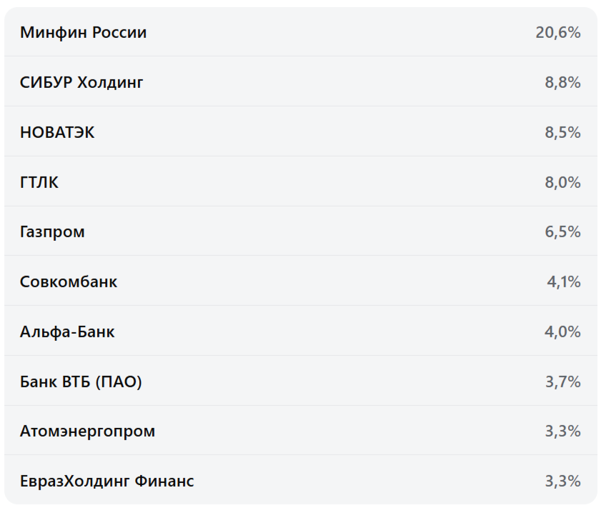
Task: Click the ГТЛК issuer name
Action: point(39,182)
